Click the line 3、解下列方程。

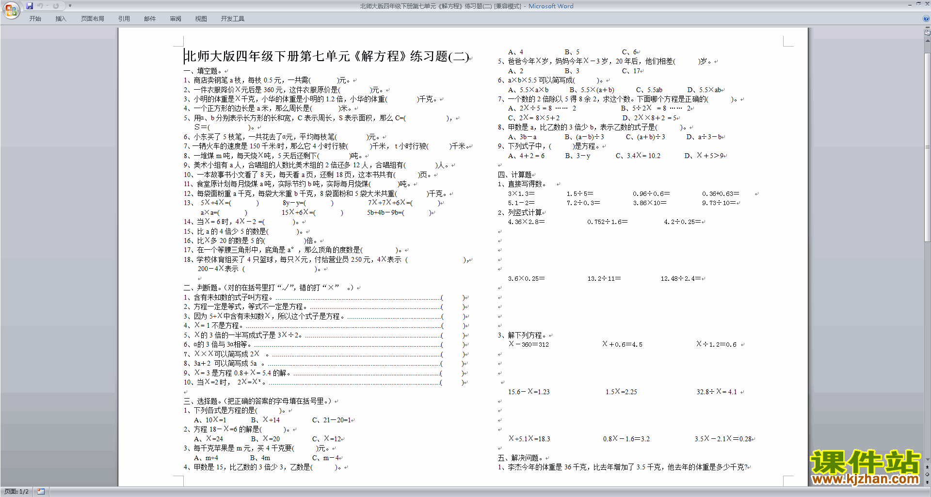click(522, 335)
